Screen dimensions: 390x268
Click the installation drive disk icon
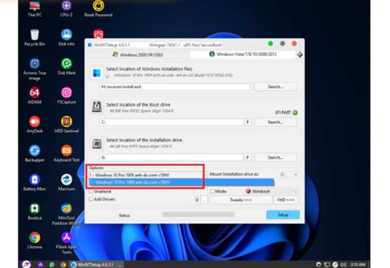point(97,144)
